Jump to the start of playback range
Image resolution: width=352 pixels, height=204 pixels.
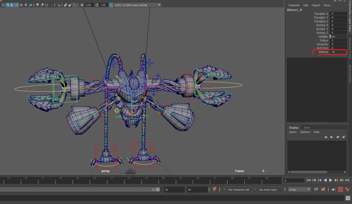309,180
